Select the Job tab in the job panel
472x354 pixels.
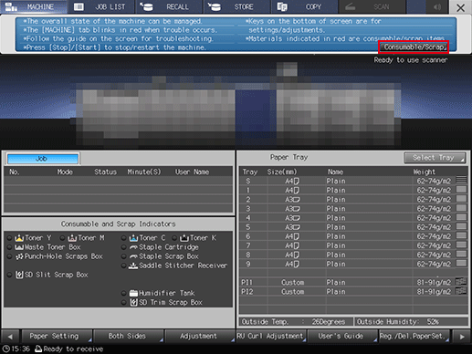tap(43, 159)
